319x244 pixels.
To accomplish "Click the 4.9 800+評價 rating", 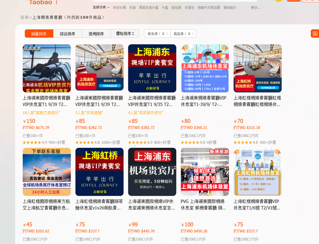I will [x=149, y=143].
